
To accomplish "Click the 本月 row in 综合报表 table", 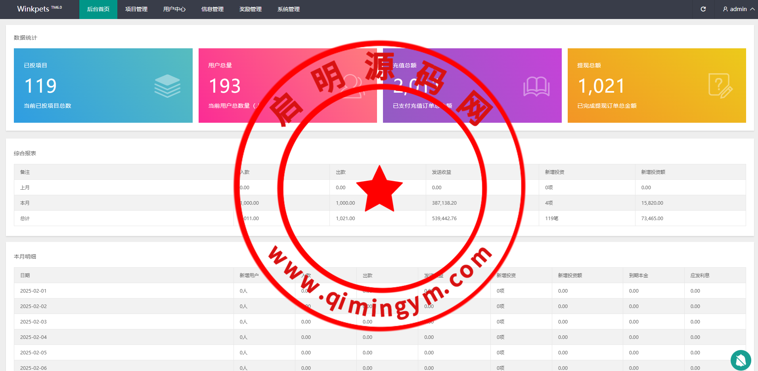I will pos(25,203).
